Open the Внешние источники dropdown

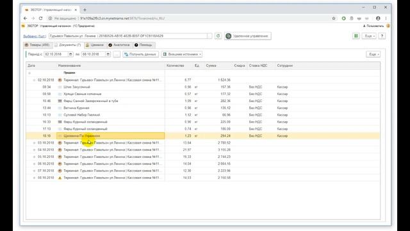point(182,54)
